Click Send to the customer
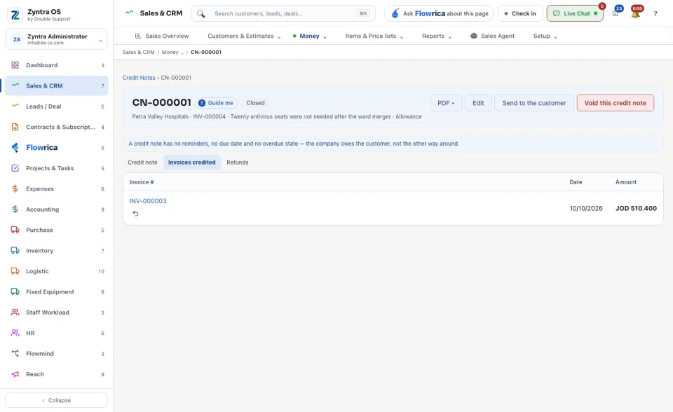The height and width of the screenshot is (412, 673). pyautogui.click(x=534, y=102)
